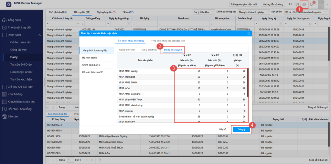Image resolution: width=331 pixels, height=164 pixels.
Task: Select Tỷ lệ chiết khấu cho cộng tác viên tab
Action: click(168, 41)
